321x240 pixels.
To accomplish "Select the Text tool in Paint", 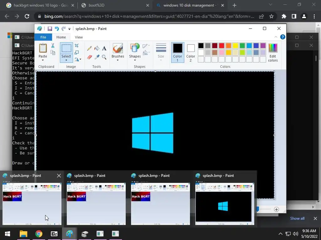I will pyautogui.click(x=104, y=48).
